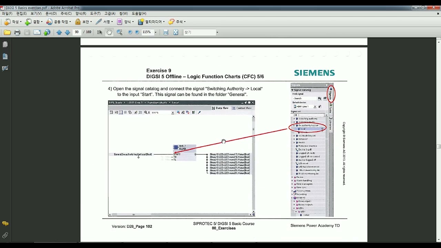441x248 pixels.
Task: Click the 주석 speech bubble icon
Action: pyautogui.click(x=171, y=22)
